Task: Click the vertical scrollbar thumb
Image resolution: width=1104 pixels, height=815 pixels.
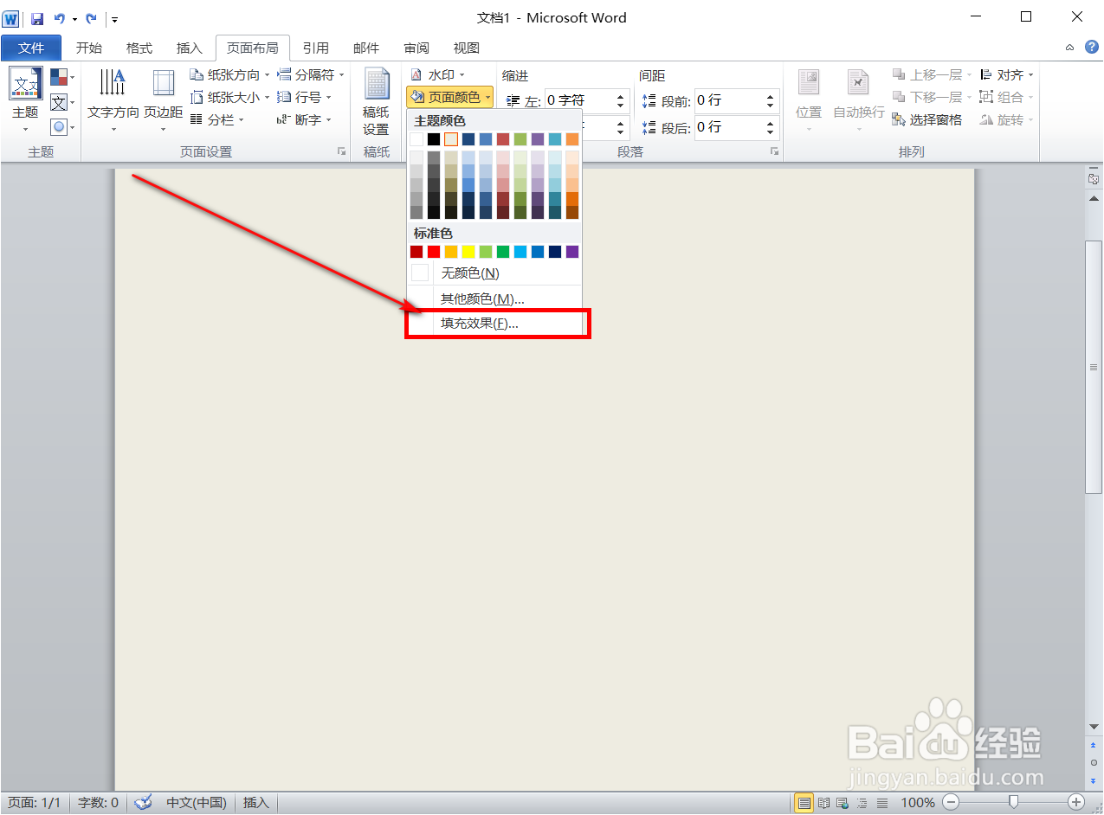Action: click(1094, 368)
